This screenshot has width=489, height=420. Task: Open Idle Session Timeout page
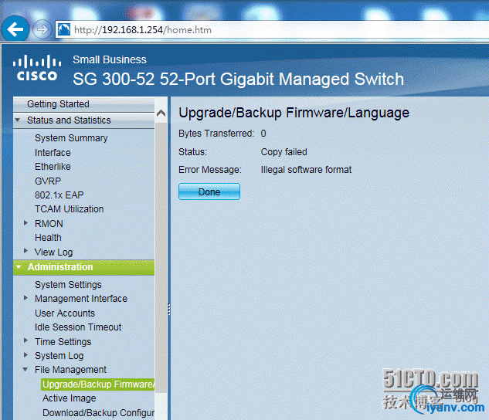tap(78, 327)
